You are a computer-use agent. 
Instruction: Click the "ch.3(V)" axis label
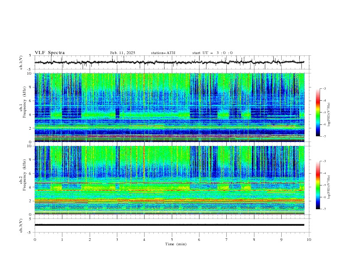[21, 225]
